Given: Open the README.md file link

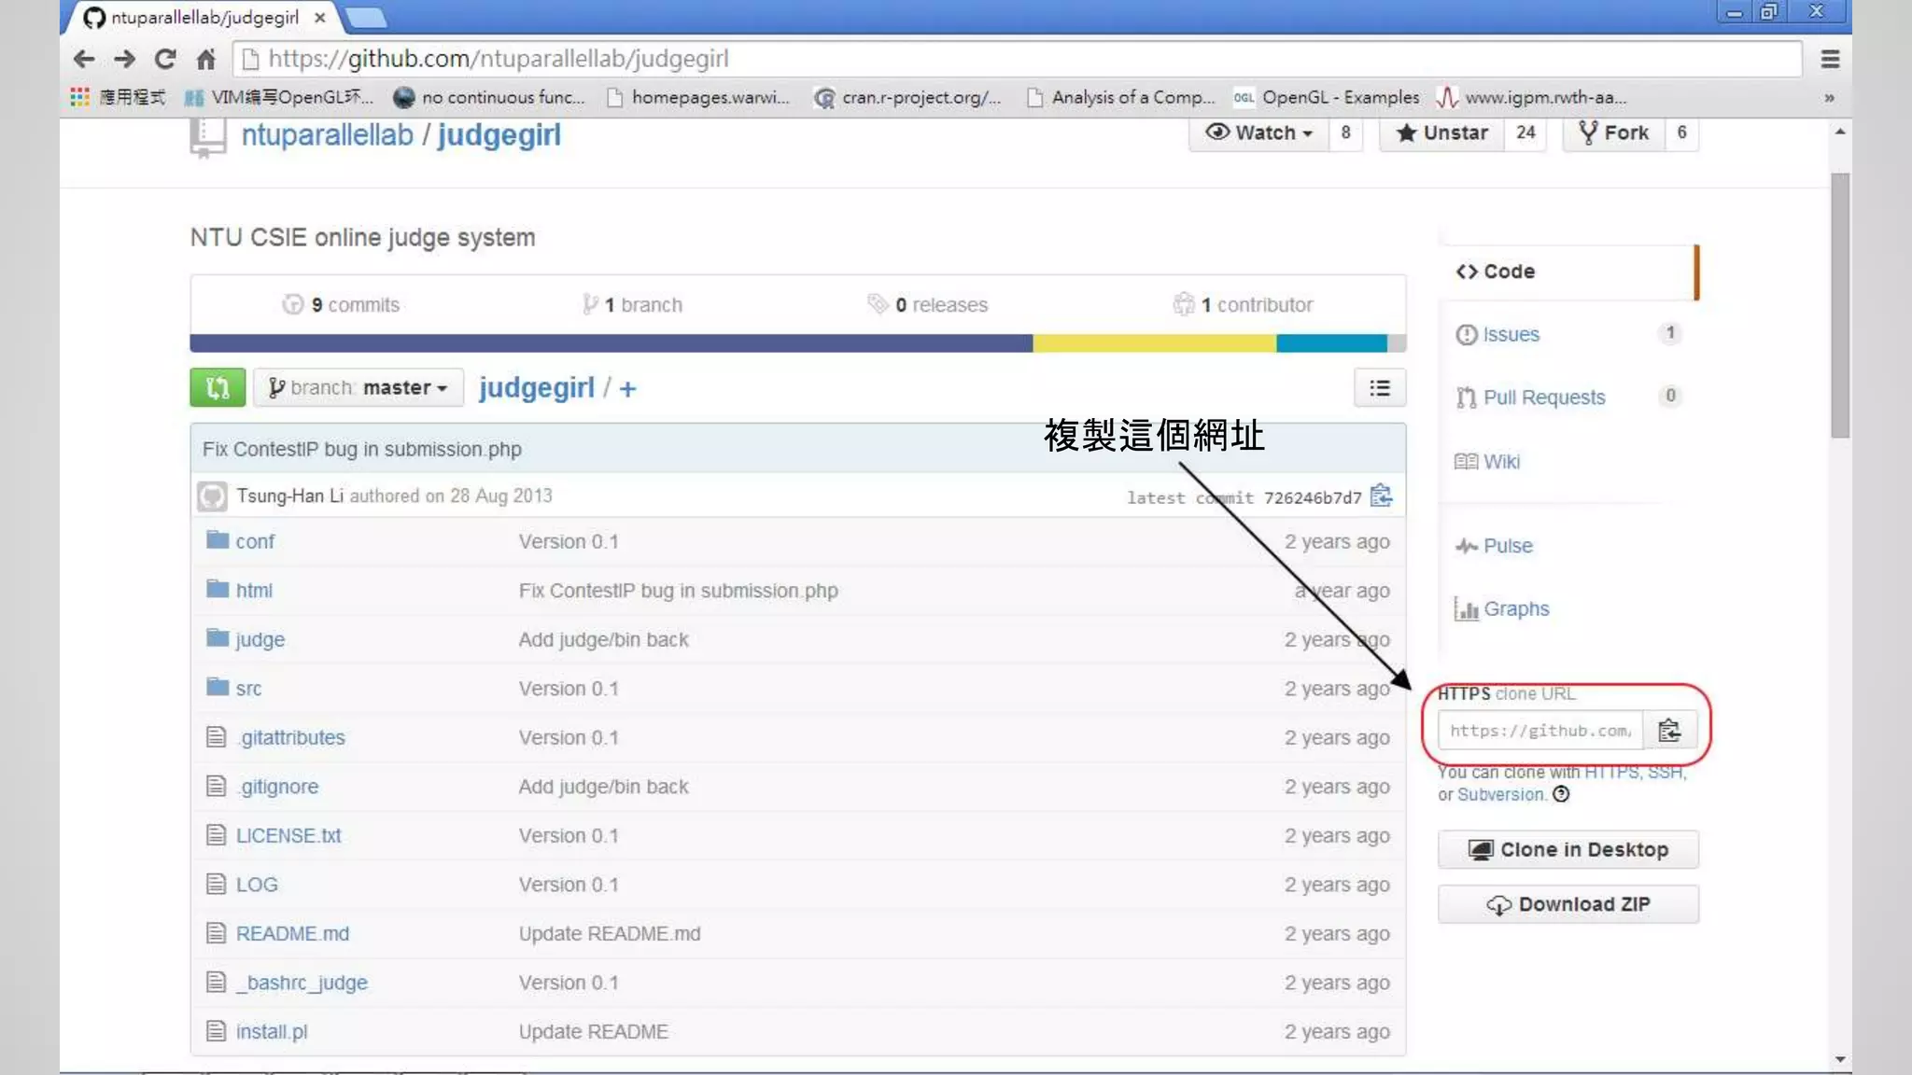Looking at the screenshot, I should 292,933.
